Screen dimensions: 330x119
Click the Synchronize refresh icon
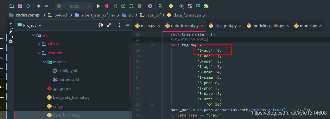28,6
